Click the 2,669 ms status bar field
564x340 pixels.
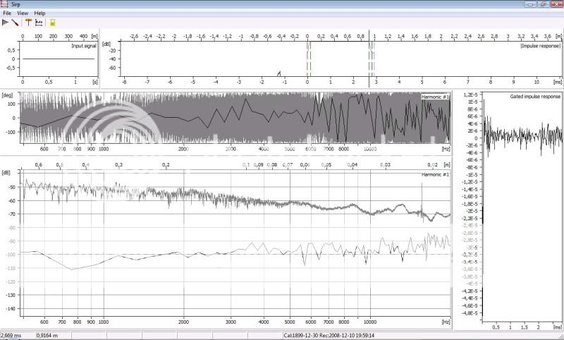[x=16, y=336]
